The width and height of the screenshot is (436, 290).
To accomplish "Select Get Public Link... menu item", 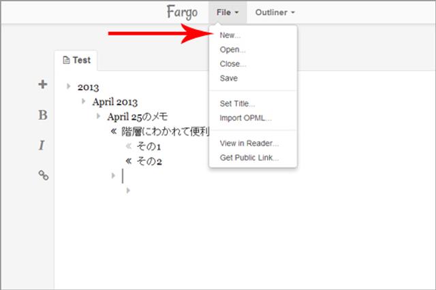I will coord(249,158).
